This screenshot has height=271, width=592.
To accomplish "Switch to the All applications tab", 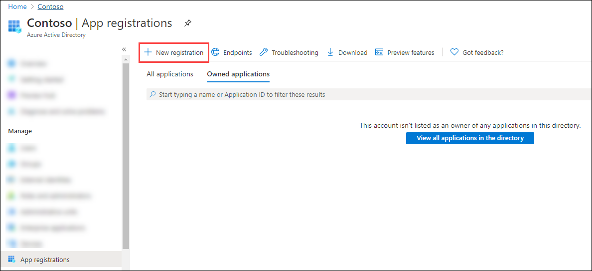I will [x=170, y=74].
